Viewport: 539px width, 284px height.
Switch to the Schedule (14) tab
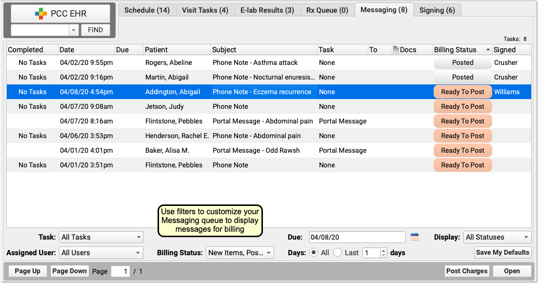pos(147,10)
